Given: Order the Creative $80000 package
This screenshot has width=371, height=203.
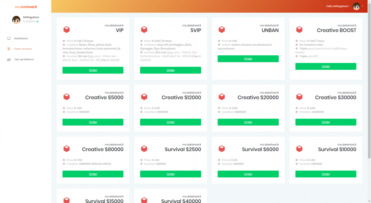Looking at the screenshot, I should (93, 174).
